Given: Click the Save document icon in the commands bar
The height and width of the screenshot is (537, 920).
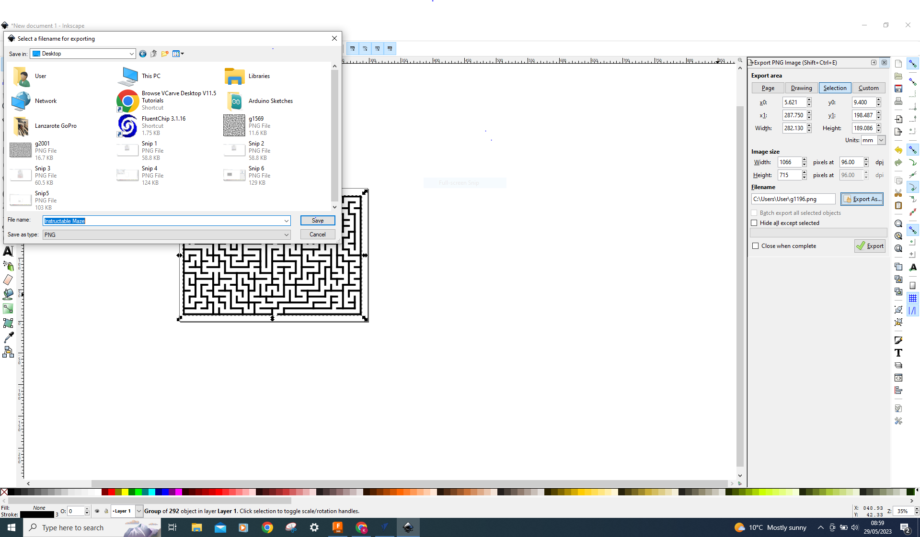Looking at the screenshot, I should point(898,89).
